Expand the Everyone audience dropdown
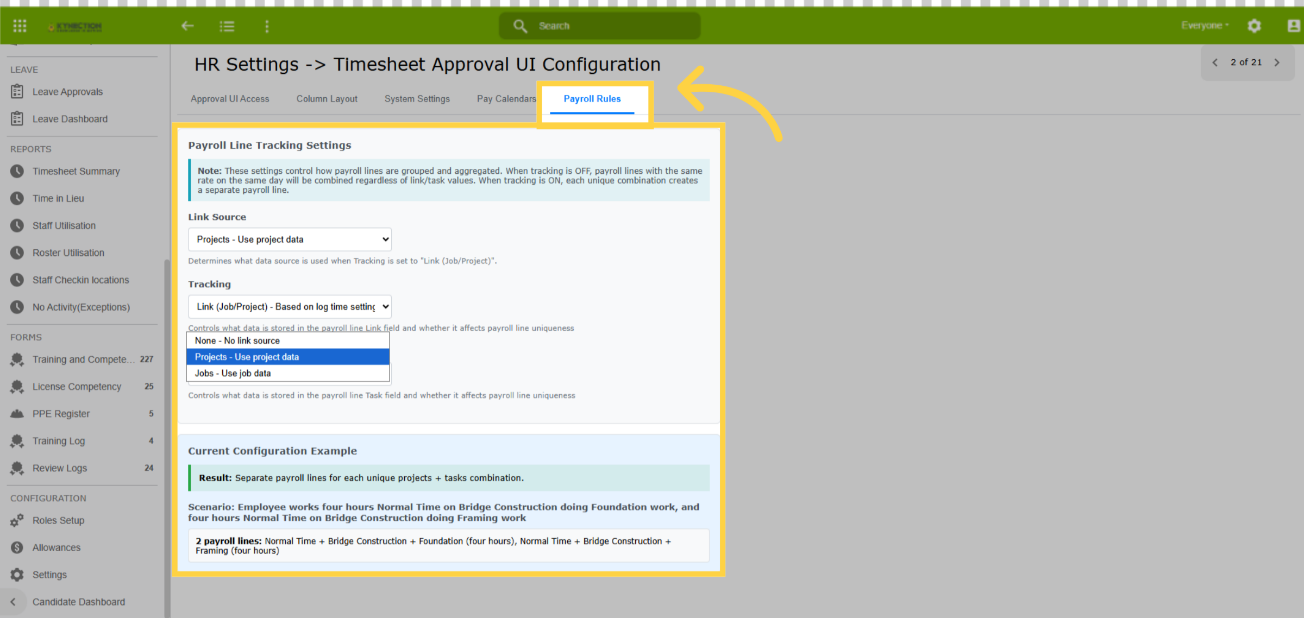The height and width of the screenshot is (618, 1304). (x=1205, y=26)
